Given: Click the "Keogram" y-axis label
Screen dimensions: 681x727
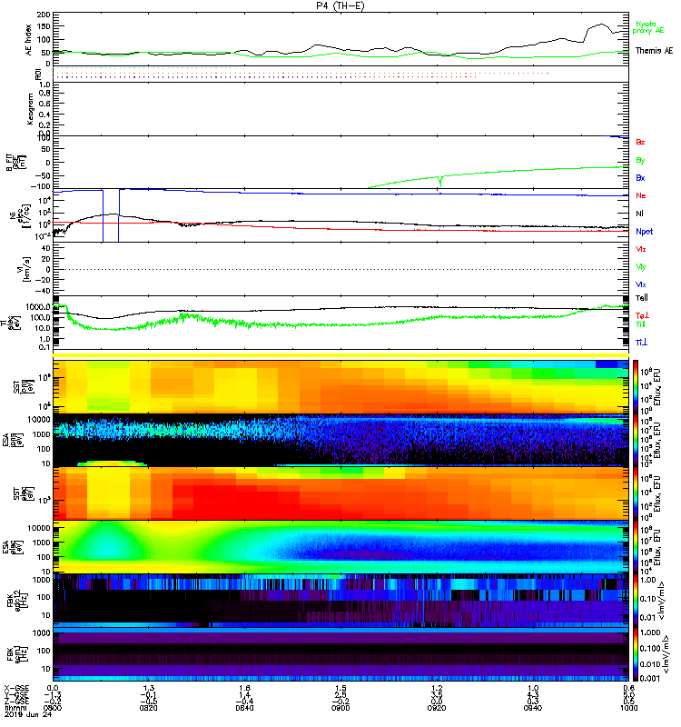Looking at the screenshot, I should point(30,109).
